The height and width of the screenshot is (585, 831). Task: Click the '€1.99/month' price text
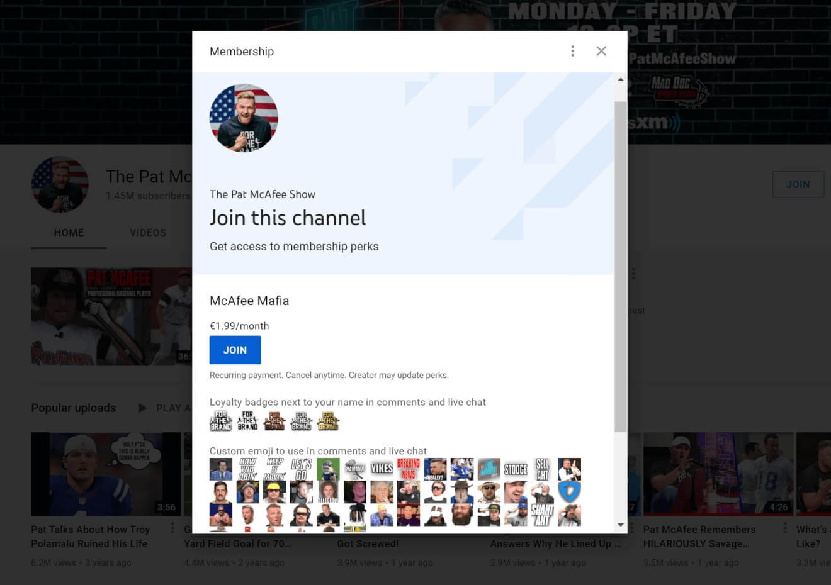point(239,326)
